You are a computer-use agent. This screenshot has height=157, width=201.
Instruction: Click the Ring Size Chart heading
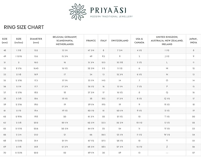point(24,27)
